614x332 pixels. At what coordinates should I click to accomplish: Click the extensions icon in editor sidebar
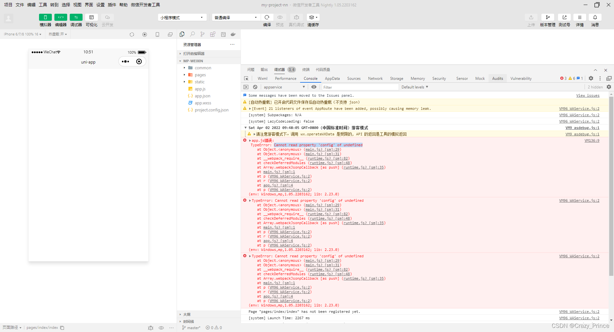(x=213, y=34)
